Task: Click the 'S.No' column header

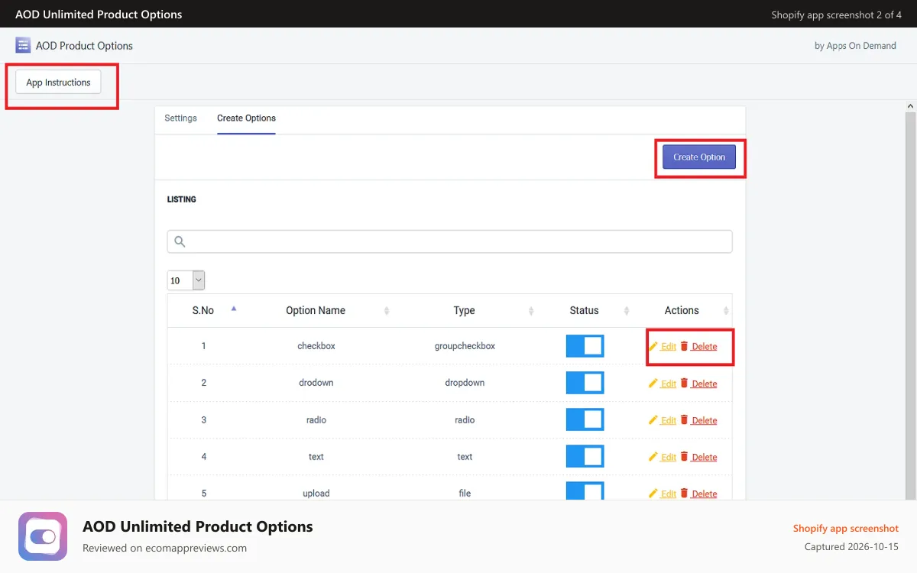Action: click(x=203, y=310)
